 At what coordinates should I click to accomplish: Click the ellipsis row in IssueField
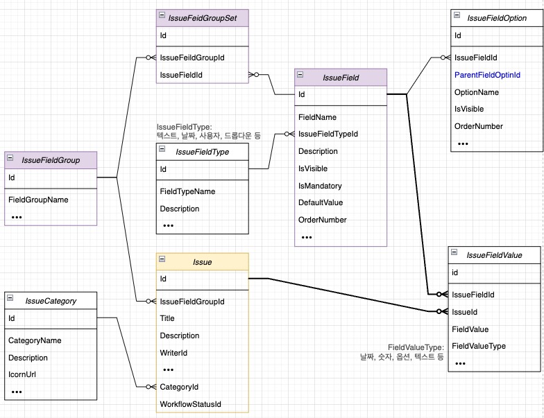coord(341,237)
